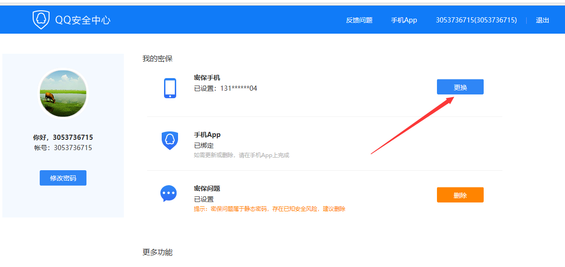Screen dimensions: 565x267
Task: Click the 手机App row title
Action: [207, 135]
